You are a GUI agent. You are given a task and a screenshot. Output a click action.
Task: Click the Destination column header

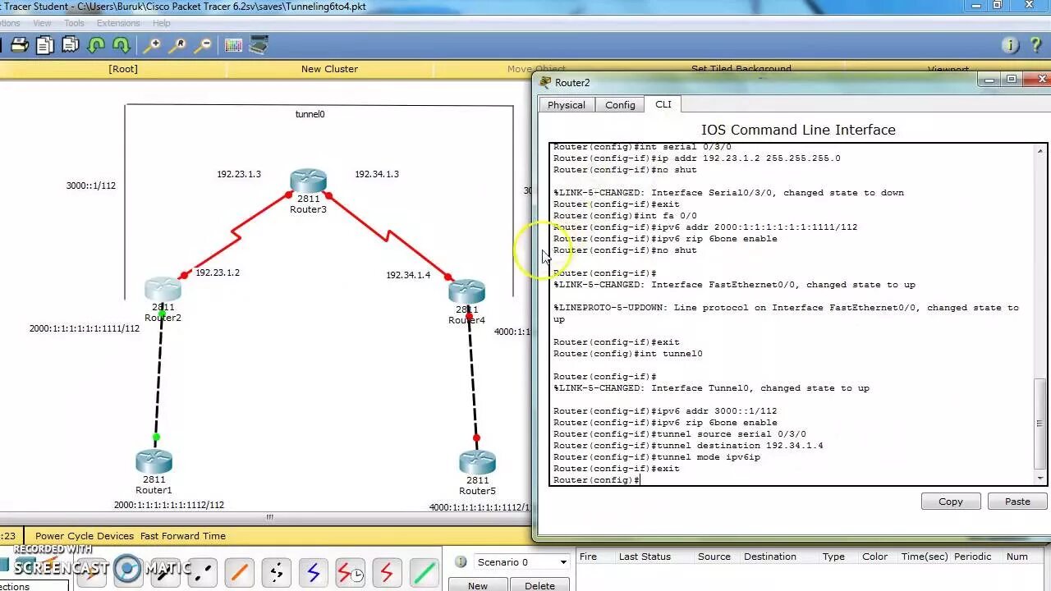[x=770, y=557]
